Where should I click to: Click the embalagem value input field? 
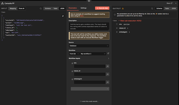tap(89, 82)
